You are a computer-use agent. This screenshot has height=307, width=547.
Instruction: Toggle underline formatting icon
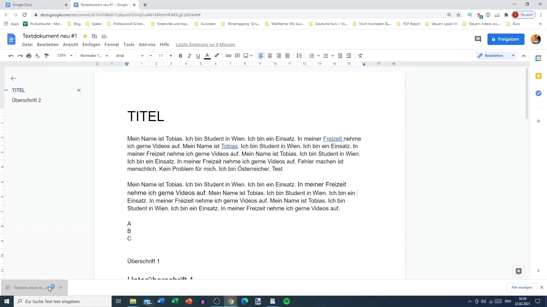click(x=198, y=55)
